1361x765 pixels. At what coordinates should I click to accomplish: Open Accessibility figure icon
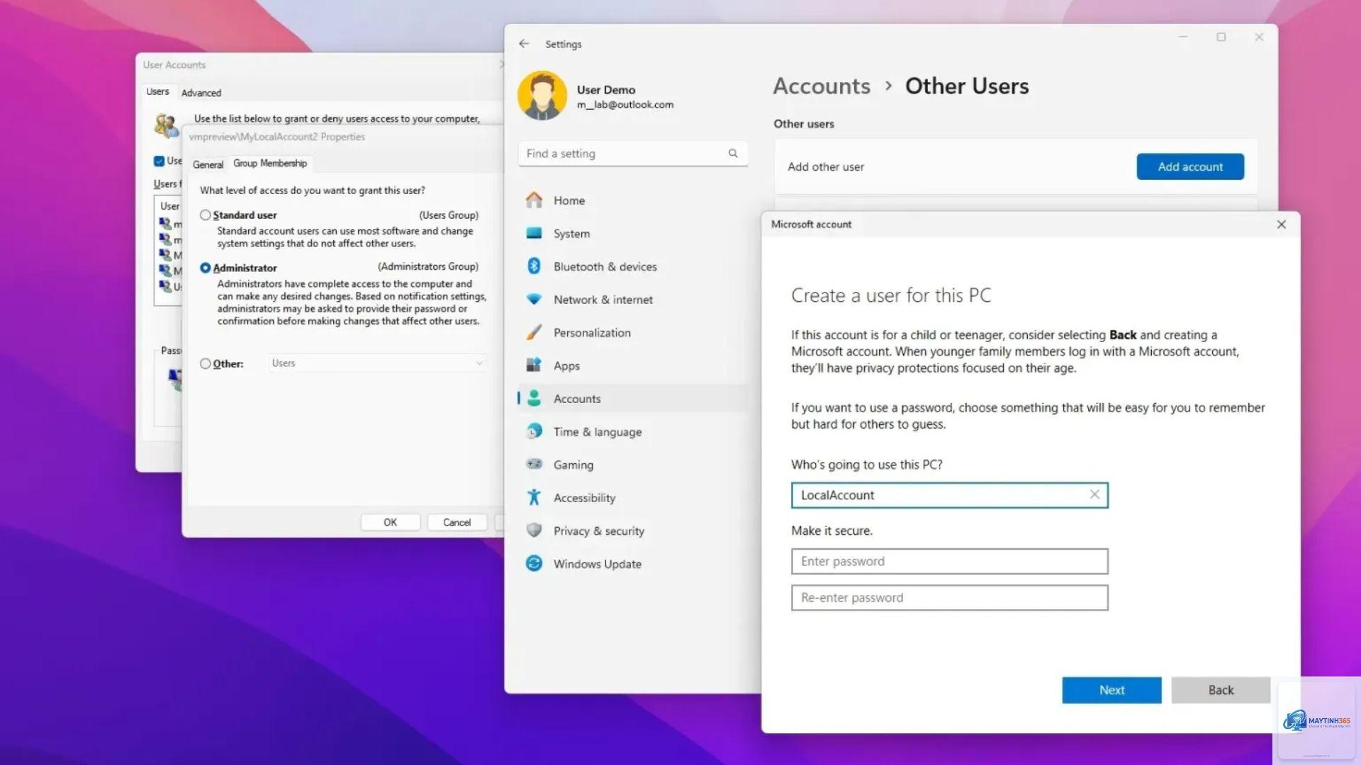coord(534,497)
